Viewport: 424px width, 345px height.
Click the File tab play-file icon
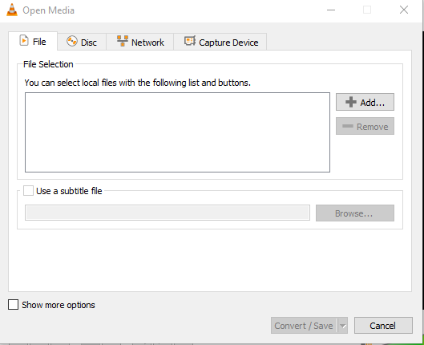[x=24, y=41]
